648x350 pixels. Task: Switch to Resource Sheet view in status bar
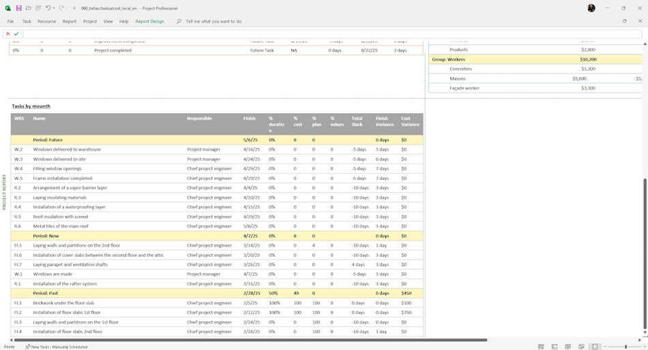tap(581, 347)
